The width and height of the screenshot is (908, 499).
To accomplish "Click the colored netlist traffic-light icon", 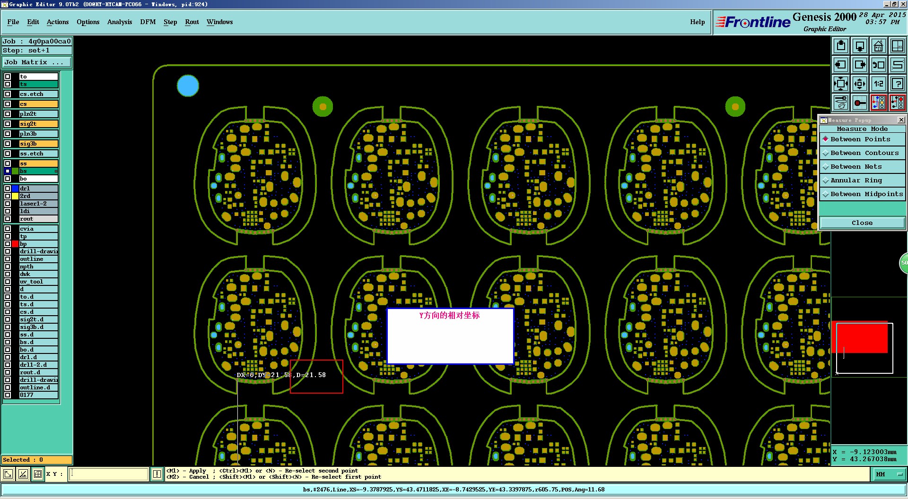I will point(879,103).
